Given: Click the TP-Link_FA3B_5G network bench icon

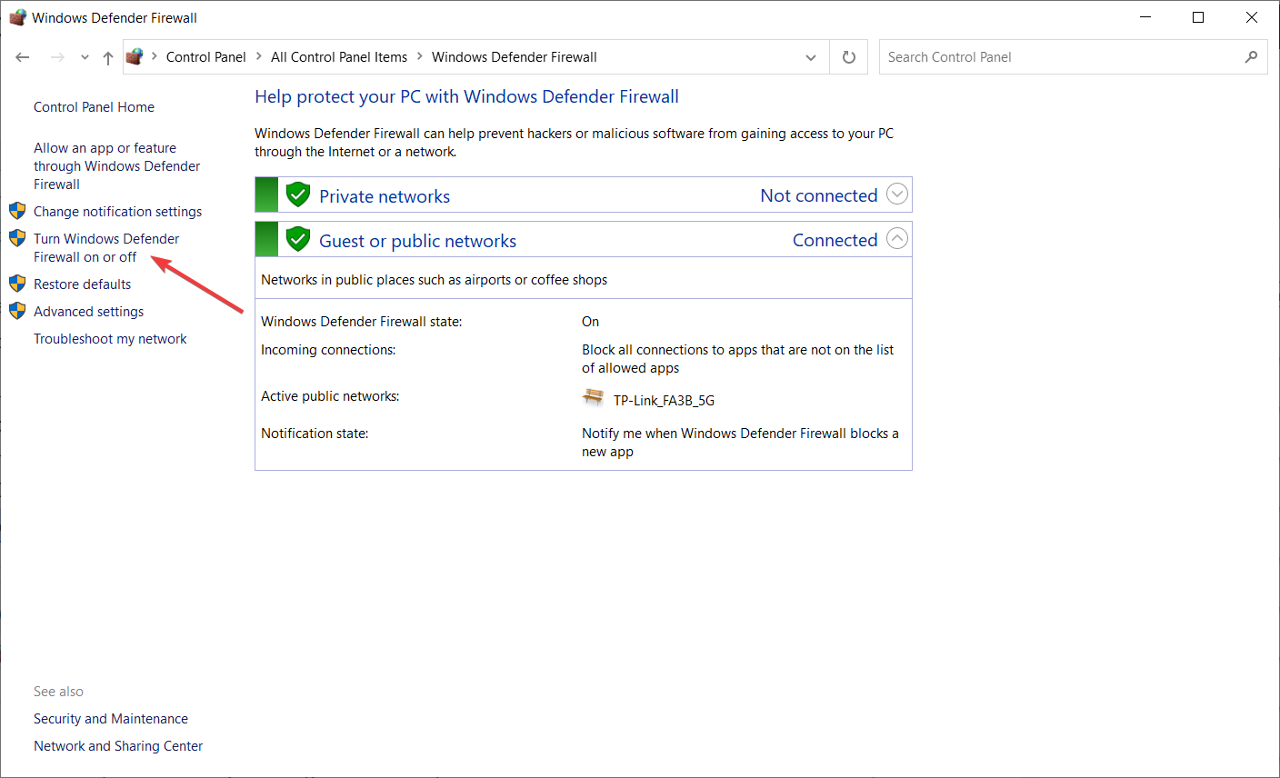Looking at the screenshot, I should (594, 397).
